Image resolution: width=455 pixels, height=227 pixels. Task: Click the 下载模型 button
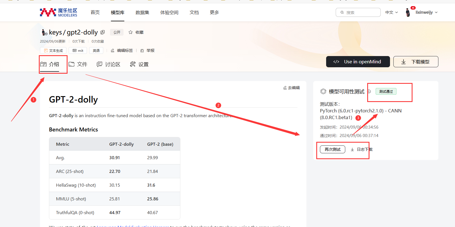pos(416,62)
